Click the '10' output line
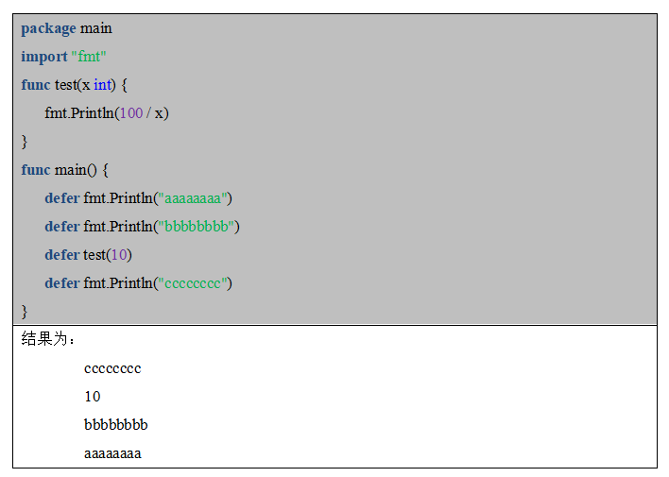669x477 pixels. point(93,397)
